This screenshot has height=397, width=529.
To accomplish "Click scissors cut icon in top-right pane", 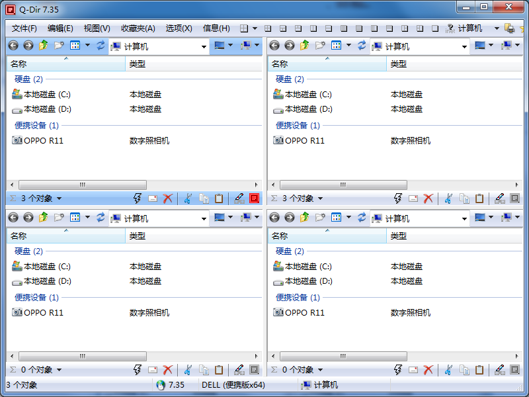I will point(448,198).
